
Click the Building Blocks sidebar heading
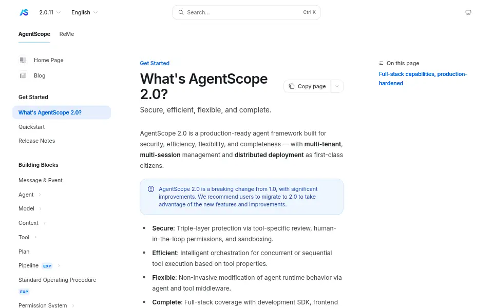(39, 165)
